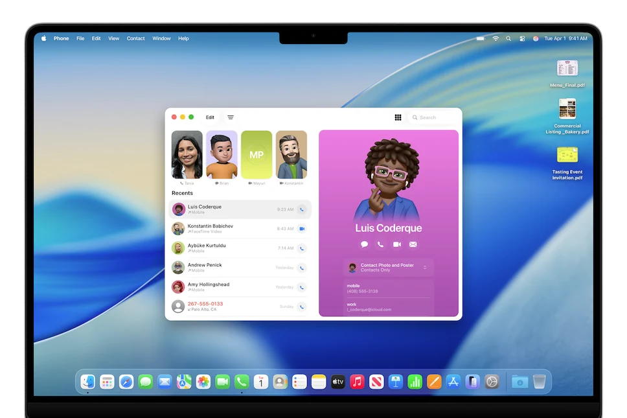Select the name Luis Coderque in Recents
The height and width of the screenshot is (418, 627).
(204, 207)
